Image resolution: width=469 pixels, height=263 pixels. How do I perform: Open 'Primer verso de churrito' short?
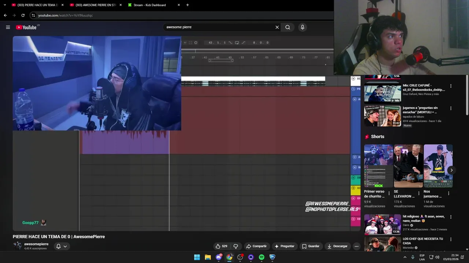coord(378,166)
